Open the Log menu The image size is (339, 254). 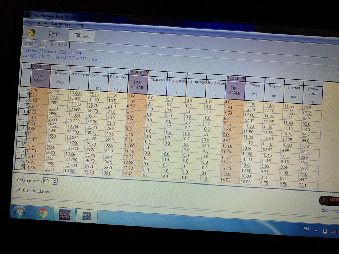tap(29, 22)
